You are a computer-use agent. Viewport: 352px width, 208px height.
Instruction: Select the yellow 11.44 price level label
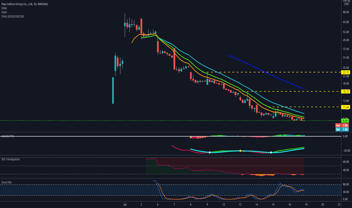coord(346,107)
